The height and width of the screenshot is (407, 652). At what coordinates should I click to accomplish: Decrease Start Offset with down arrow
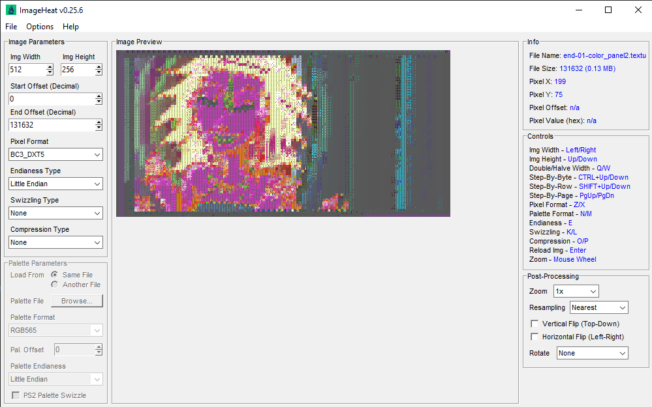click(x=99, y=102)
